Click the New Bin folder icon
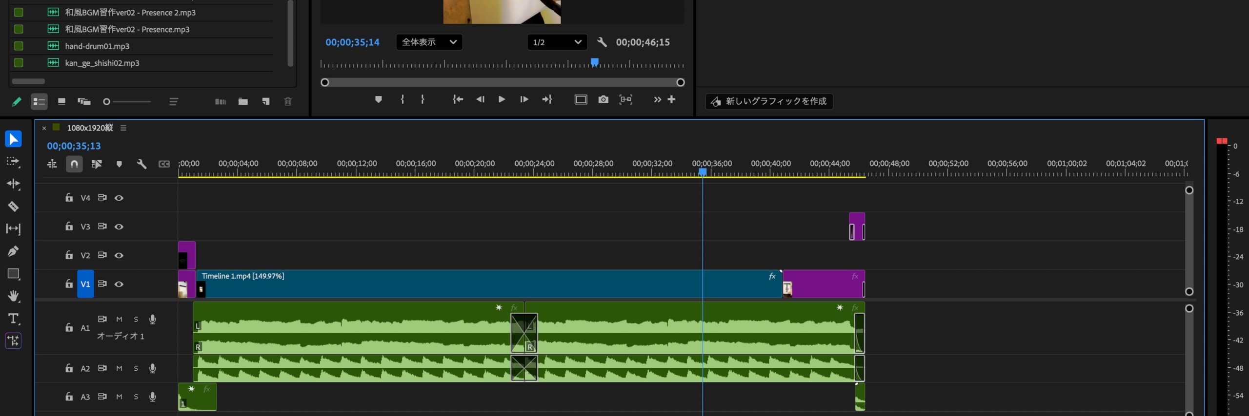This screenshot has width=1249, height=416. pyautogui.click(x=243, y=101)
